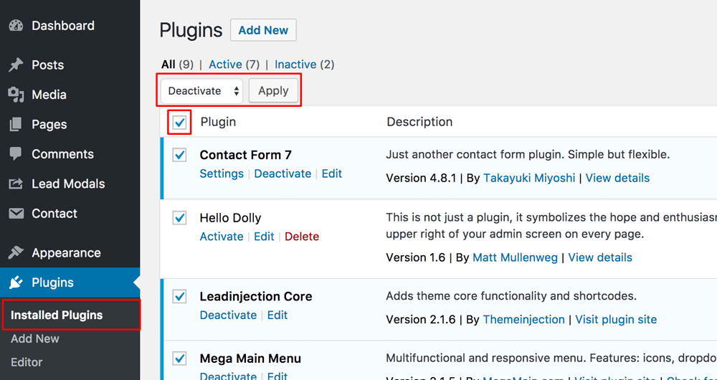Open the Posts menu
Screen dimensions: 717x380
pyautogui.click(x=47, y=65)
